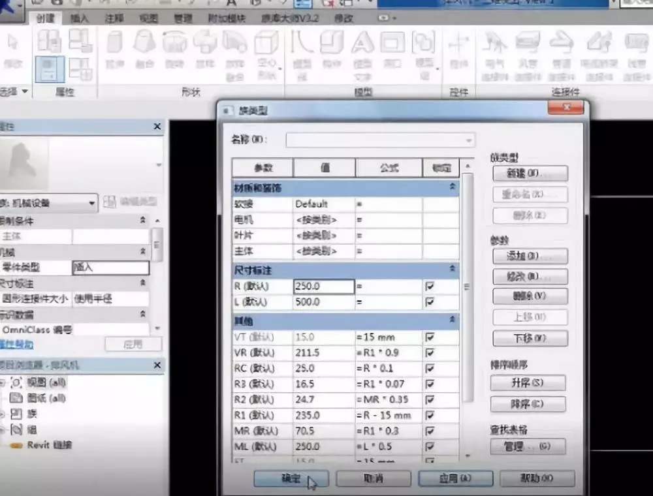Click 添加 to add a parameter
Screen dimensions: 653x496
[x=530, y=256]
